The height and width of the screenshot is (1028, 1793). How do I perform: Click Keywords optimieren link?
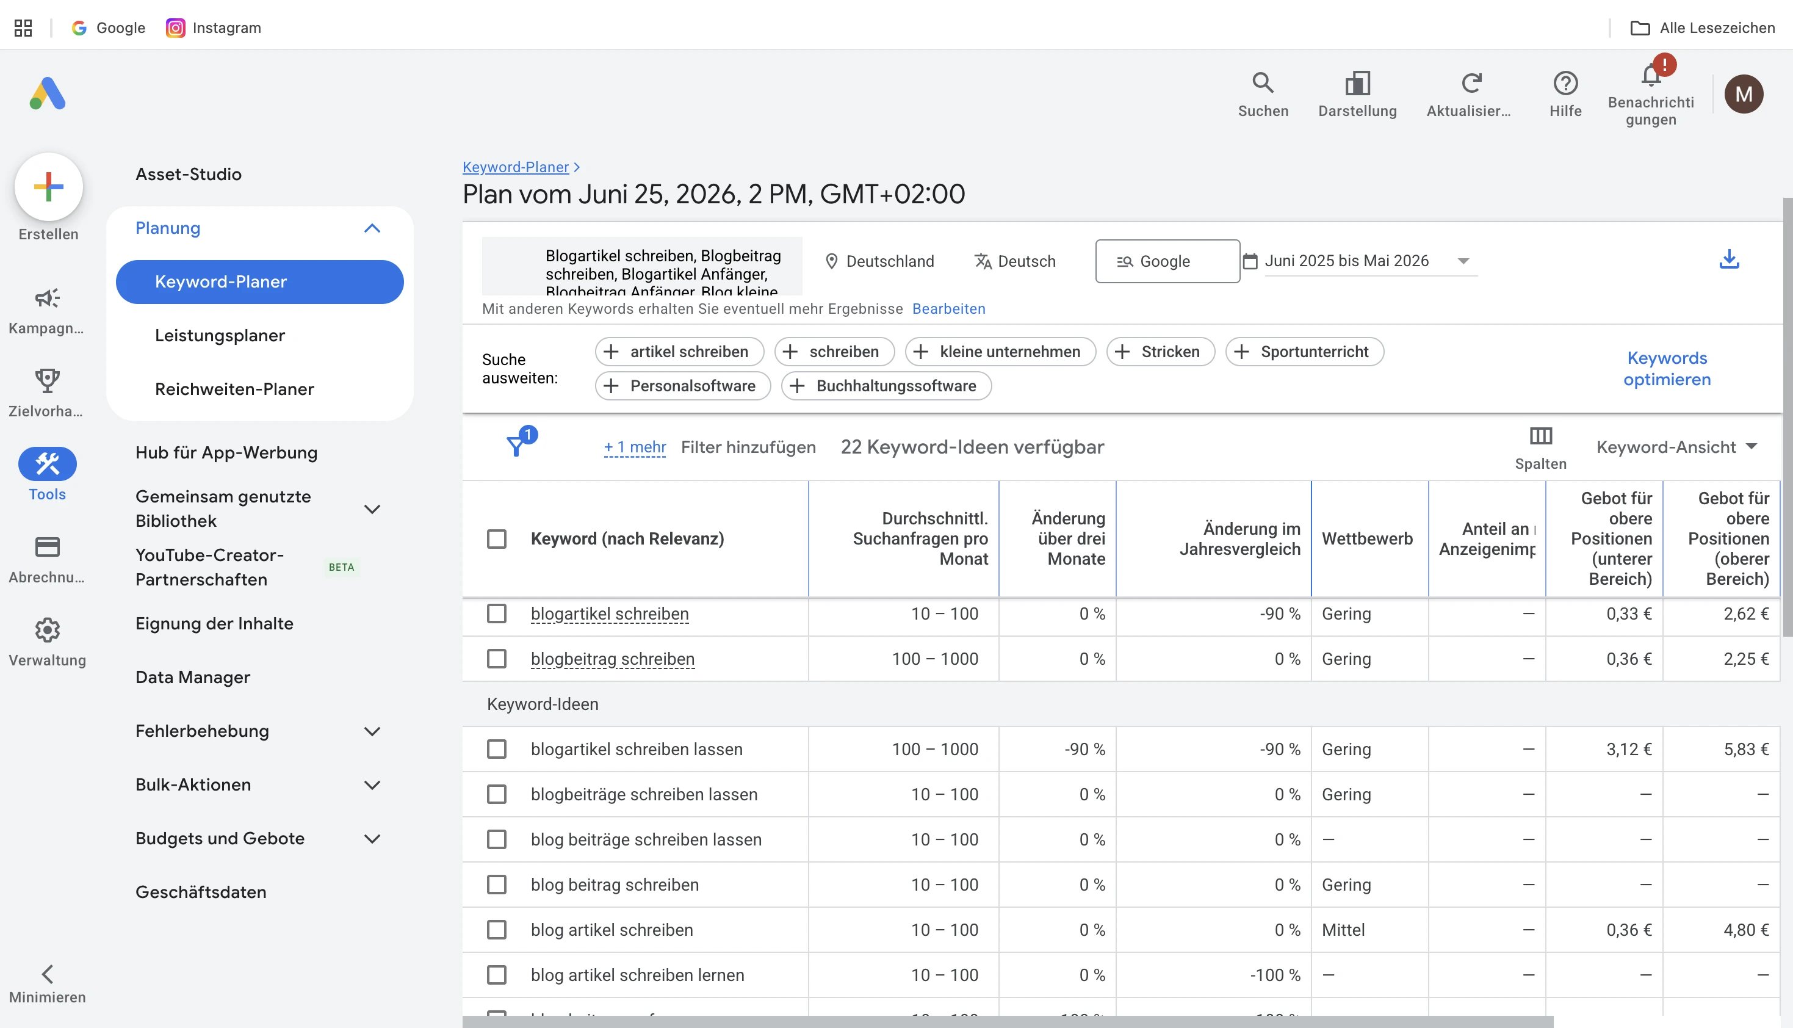pos(1667,369)
